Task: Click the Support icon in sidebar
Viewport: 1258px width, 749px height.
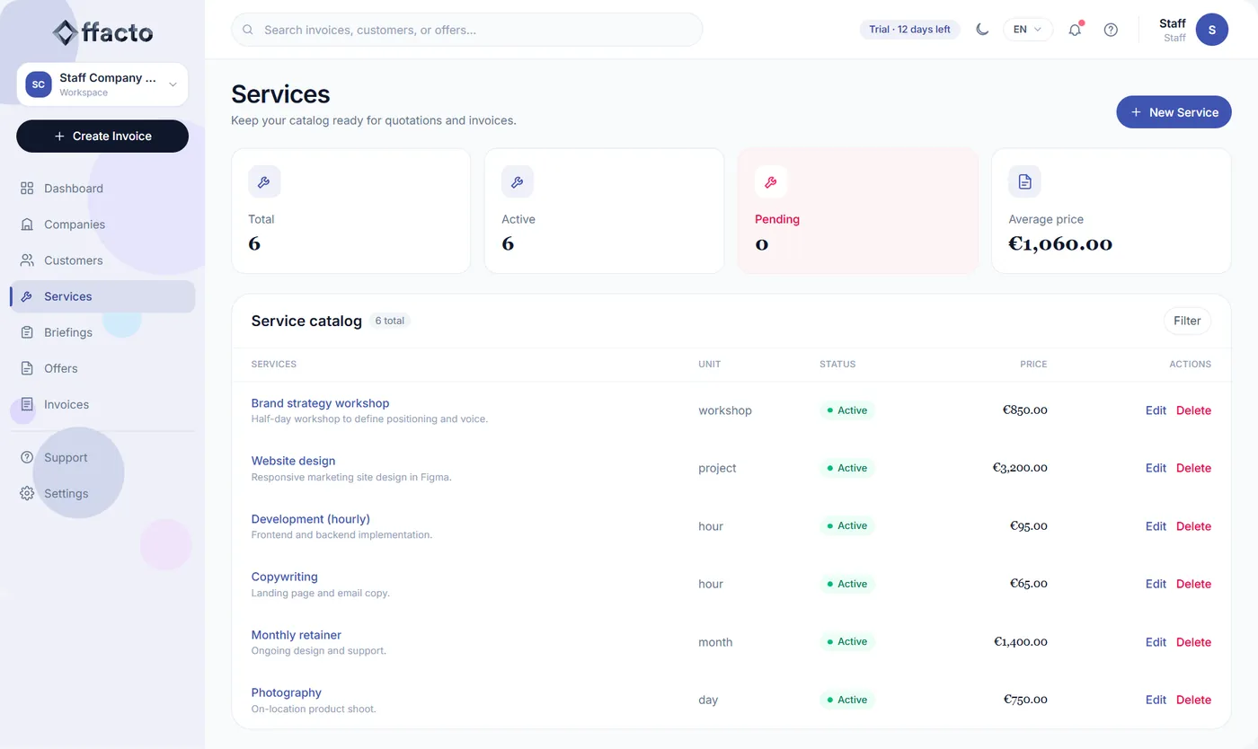Action: (x=27, y=457)
